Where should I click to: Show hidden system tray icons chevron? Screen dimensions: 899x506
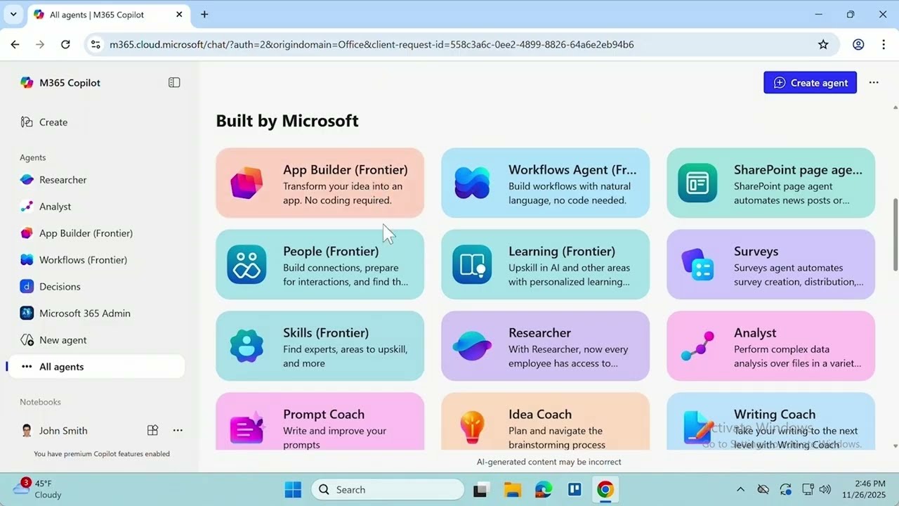coord(740,490)
